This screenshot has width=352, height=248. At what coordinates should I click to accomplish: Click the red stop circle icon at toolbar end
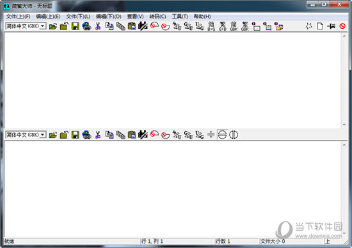[342, 26]
